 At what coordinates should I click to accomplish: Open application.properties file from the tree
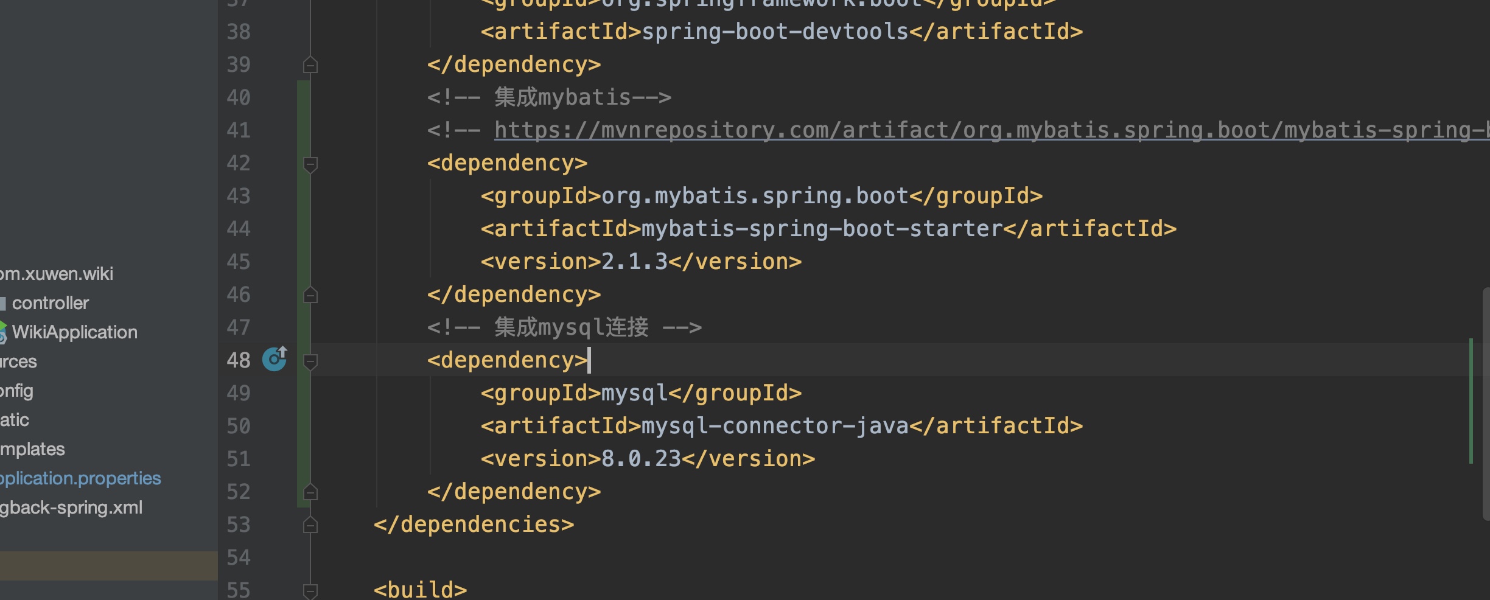coord(79,478)
